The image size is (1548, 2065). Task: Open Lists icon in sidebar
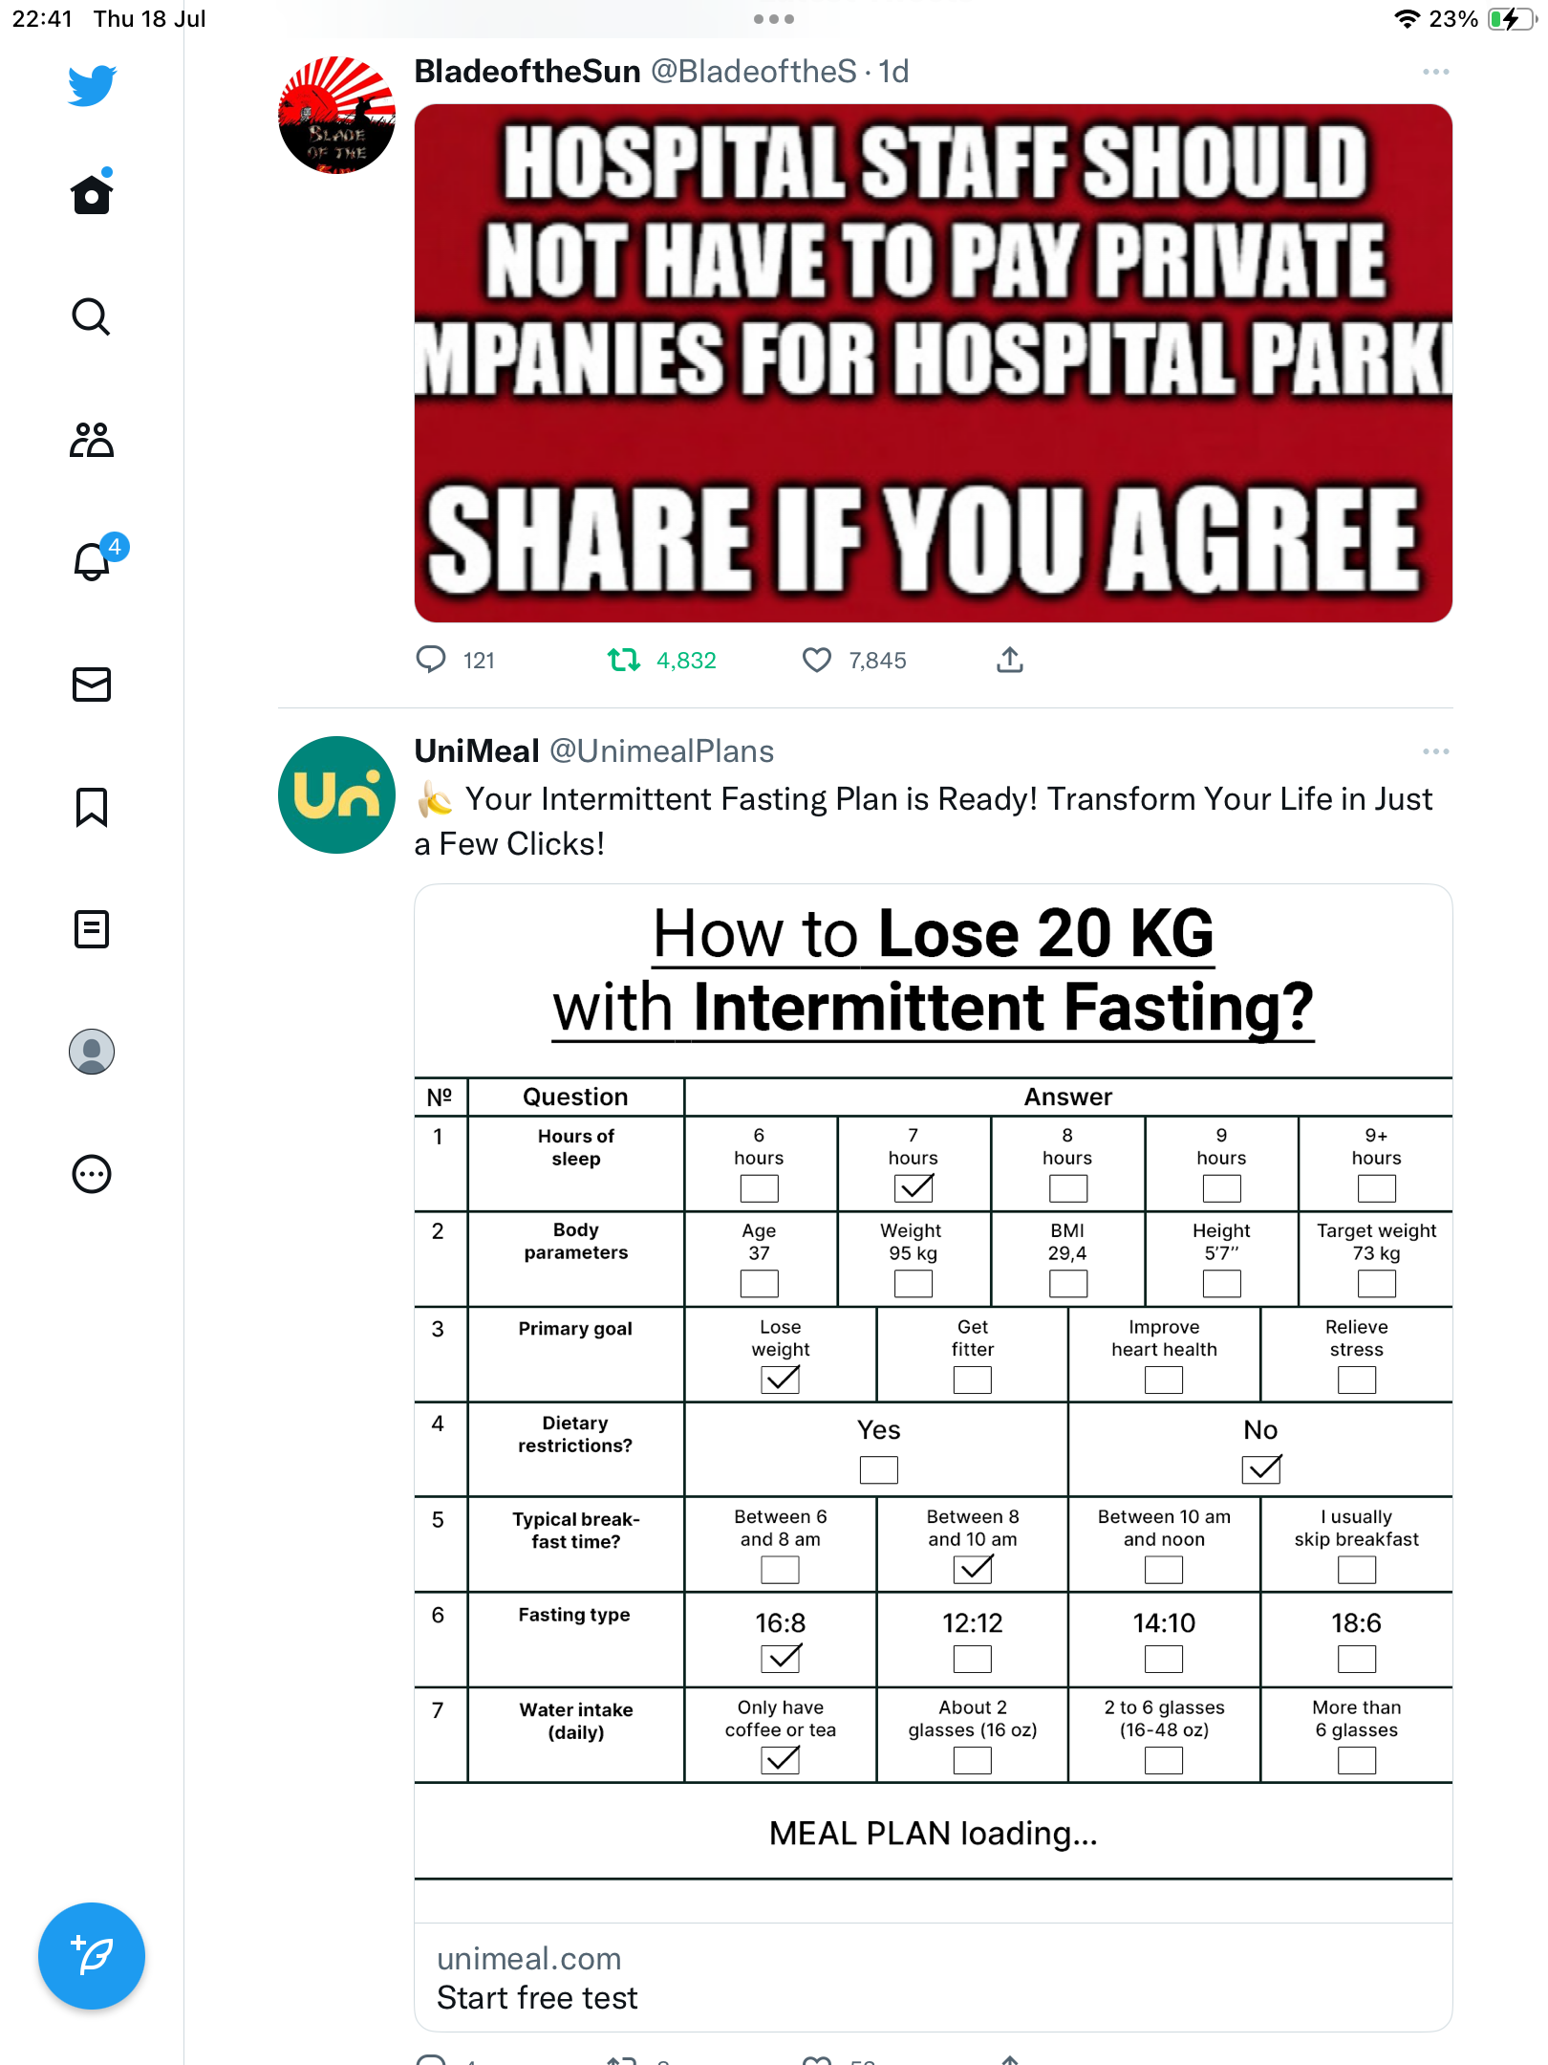[x=92, y=929]
